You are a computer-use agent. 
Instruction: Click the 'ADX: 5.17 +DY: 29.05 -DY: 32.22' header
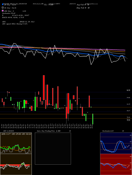click(x=16, y=134)
